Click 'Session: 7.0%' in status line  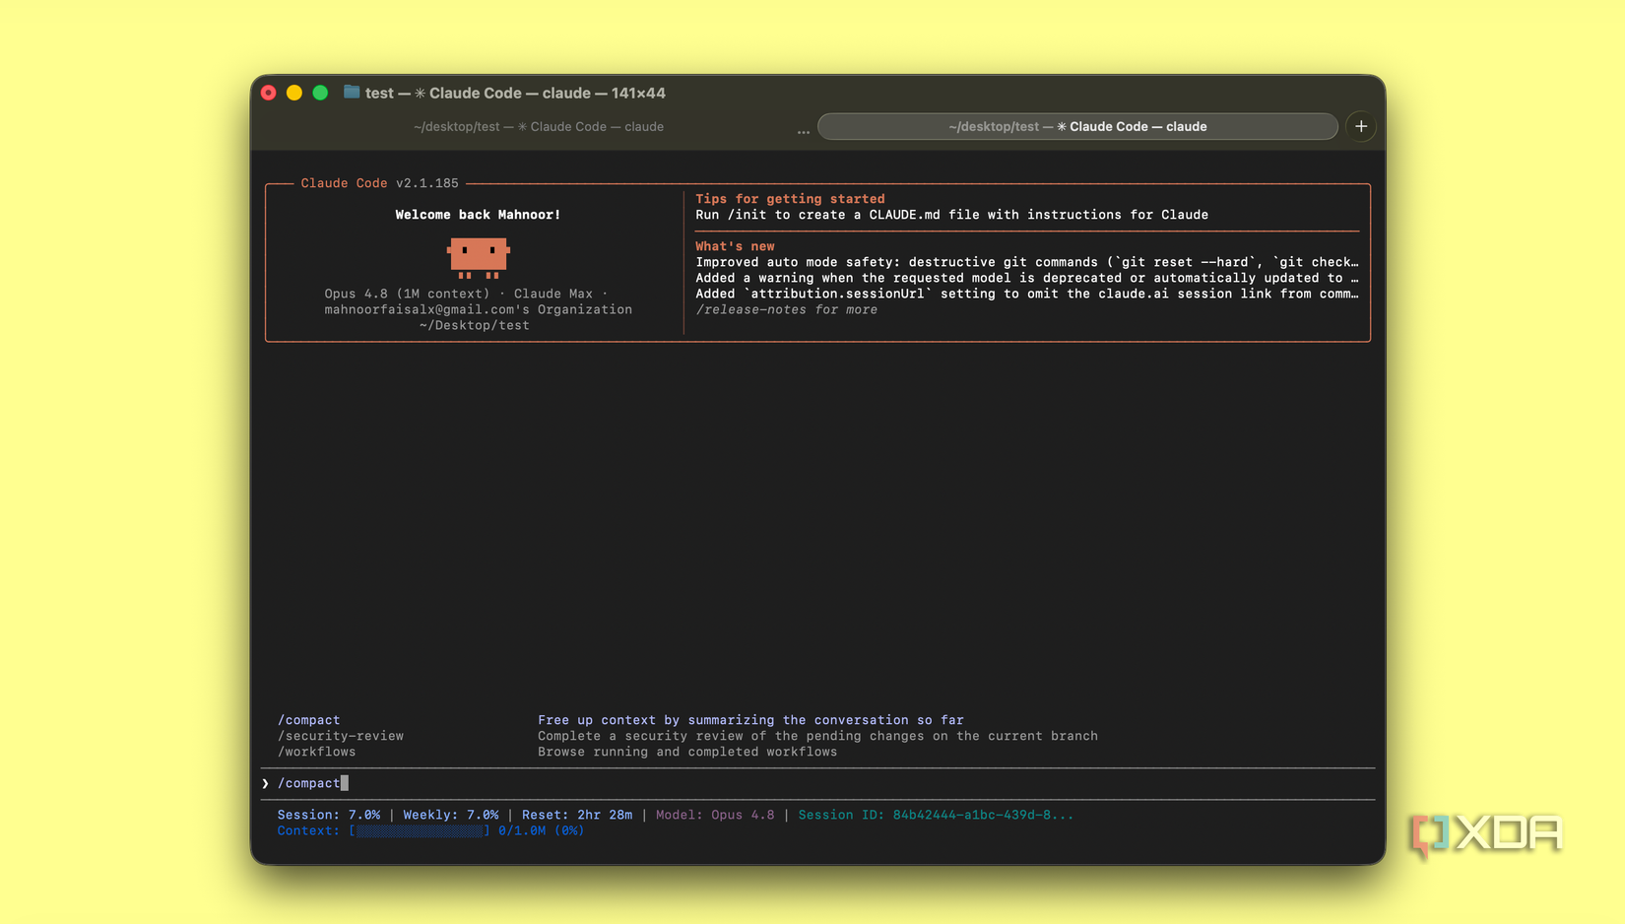329,815
